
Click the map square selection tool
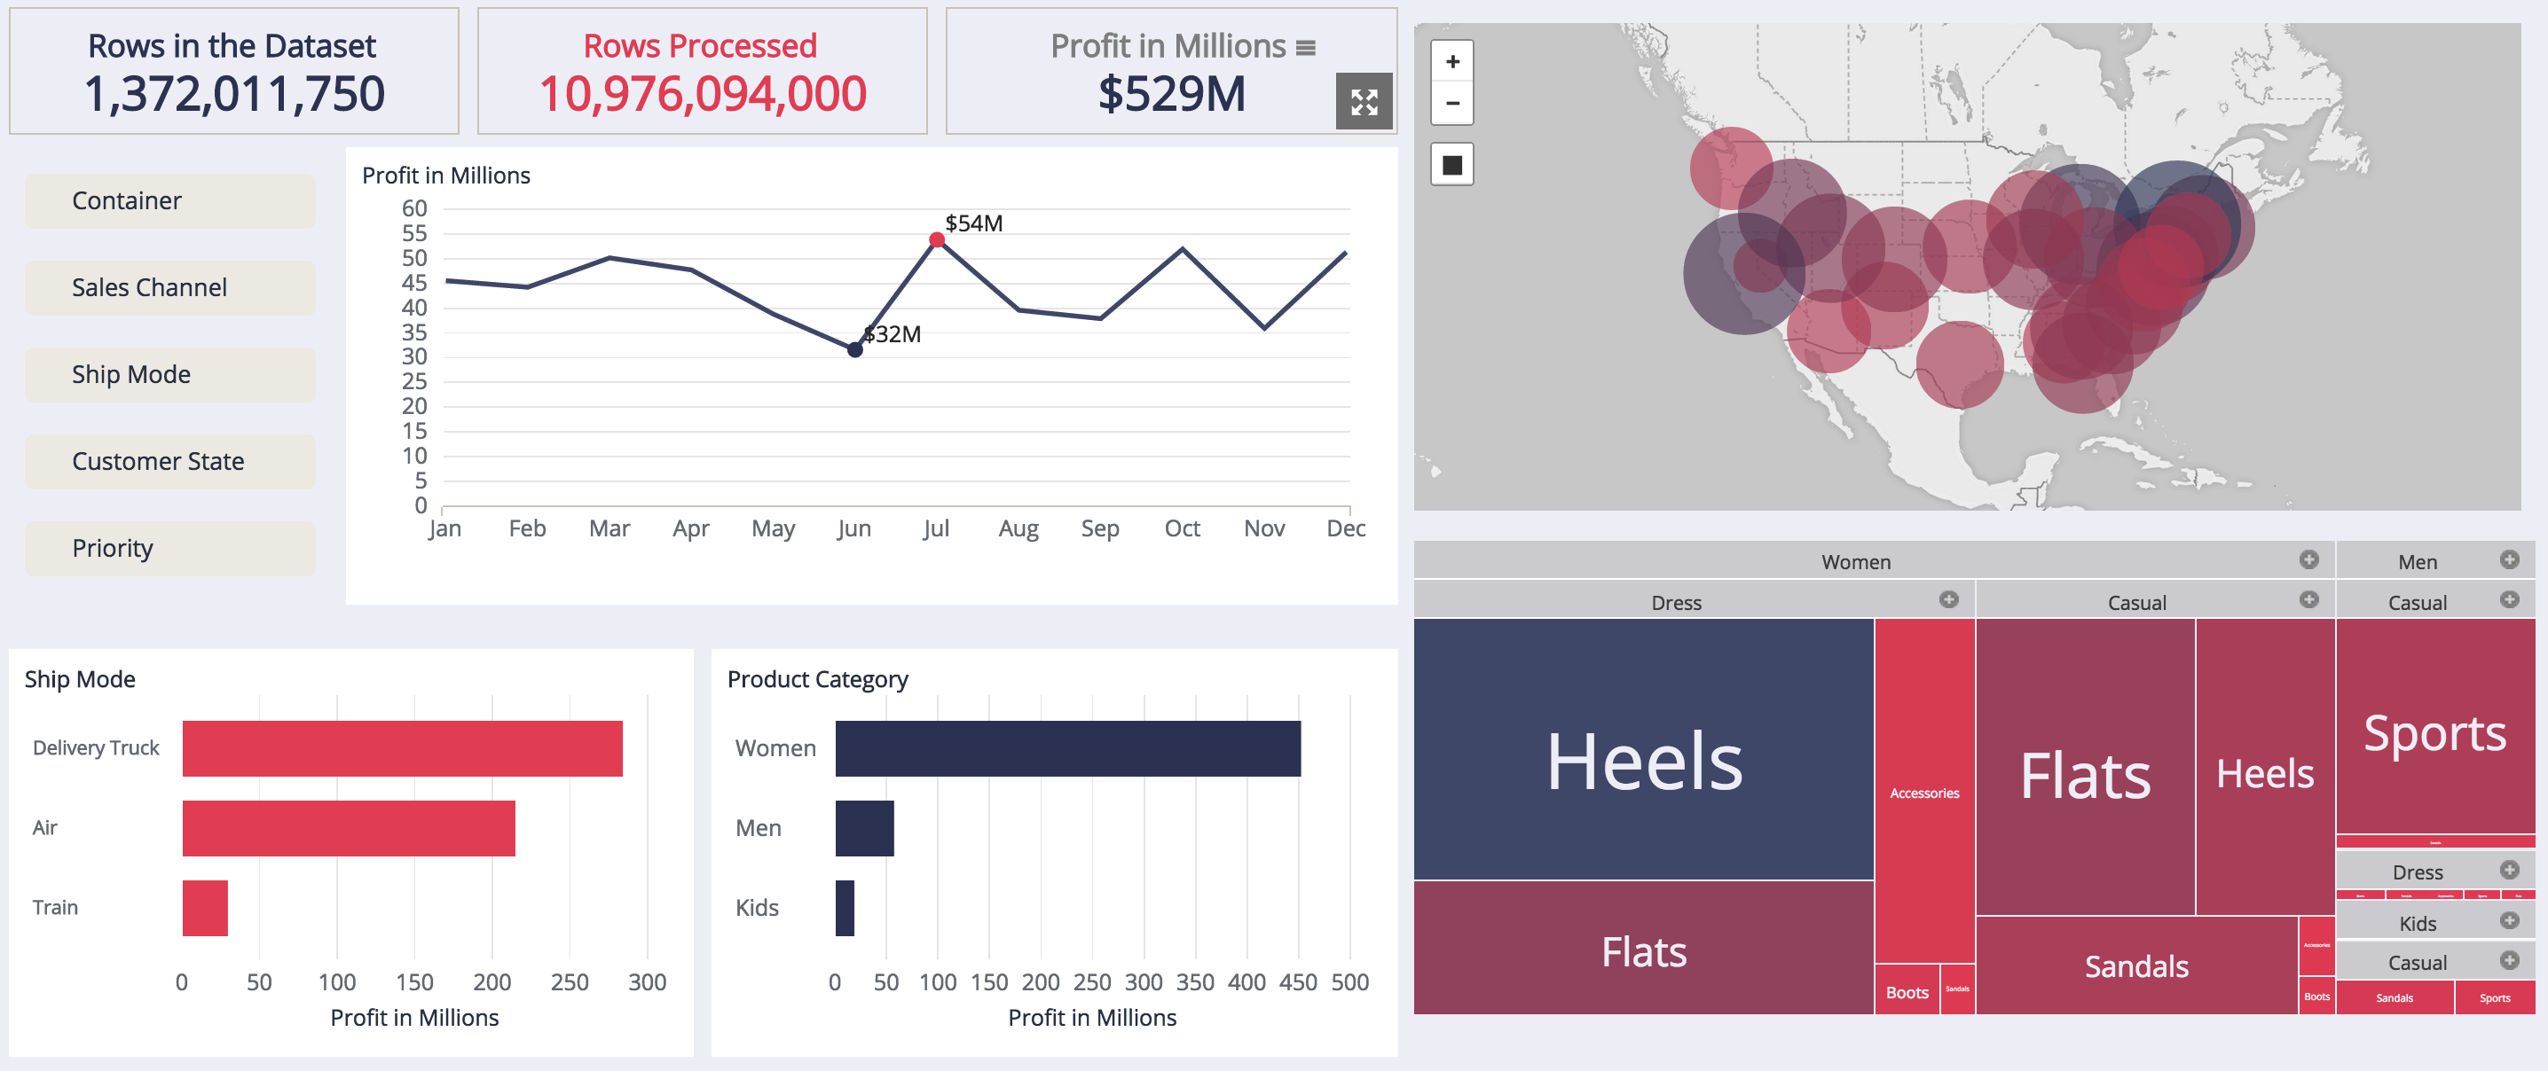click(1452, 165)
